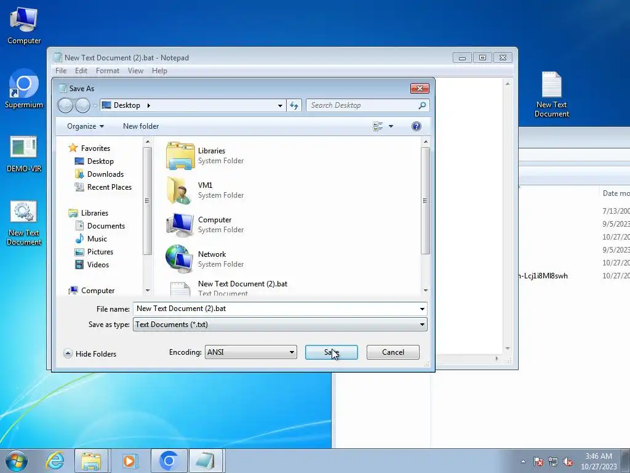Select Downloads under Favorites
Image resolution: width=630 pixels, height=473 pixels.
point(99,174)
